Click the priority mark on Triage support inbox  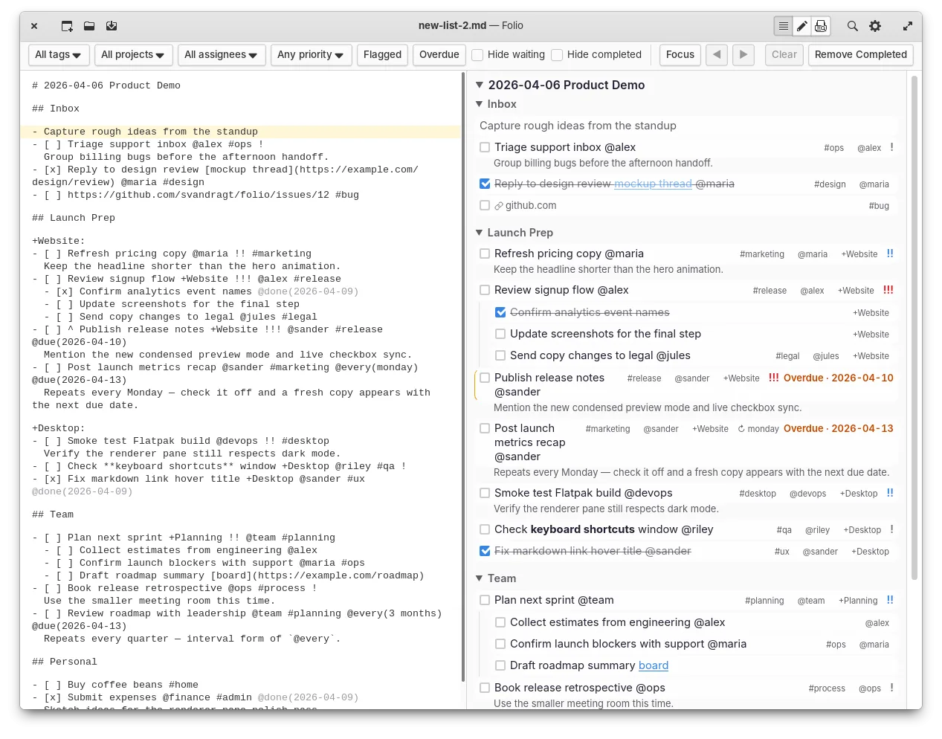892,147
